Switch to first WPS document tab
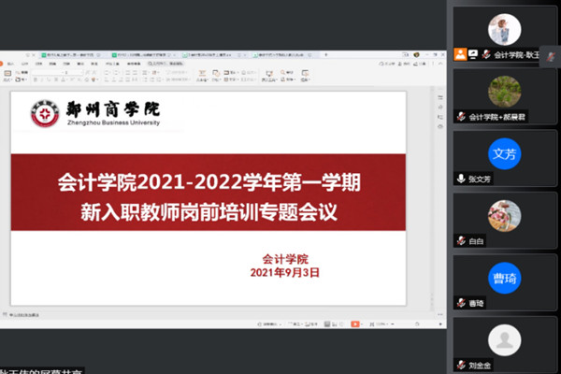This screenshot has height=374, width=561. [x=70, y=55]
